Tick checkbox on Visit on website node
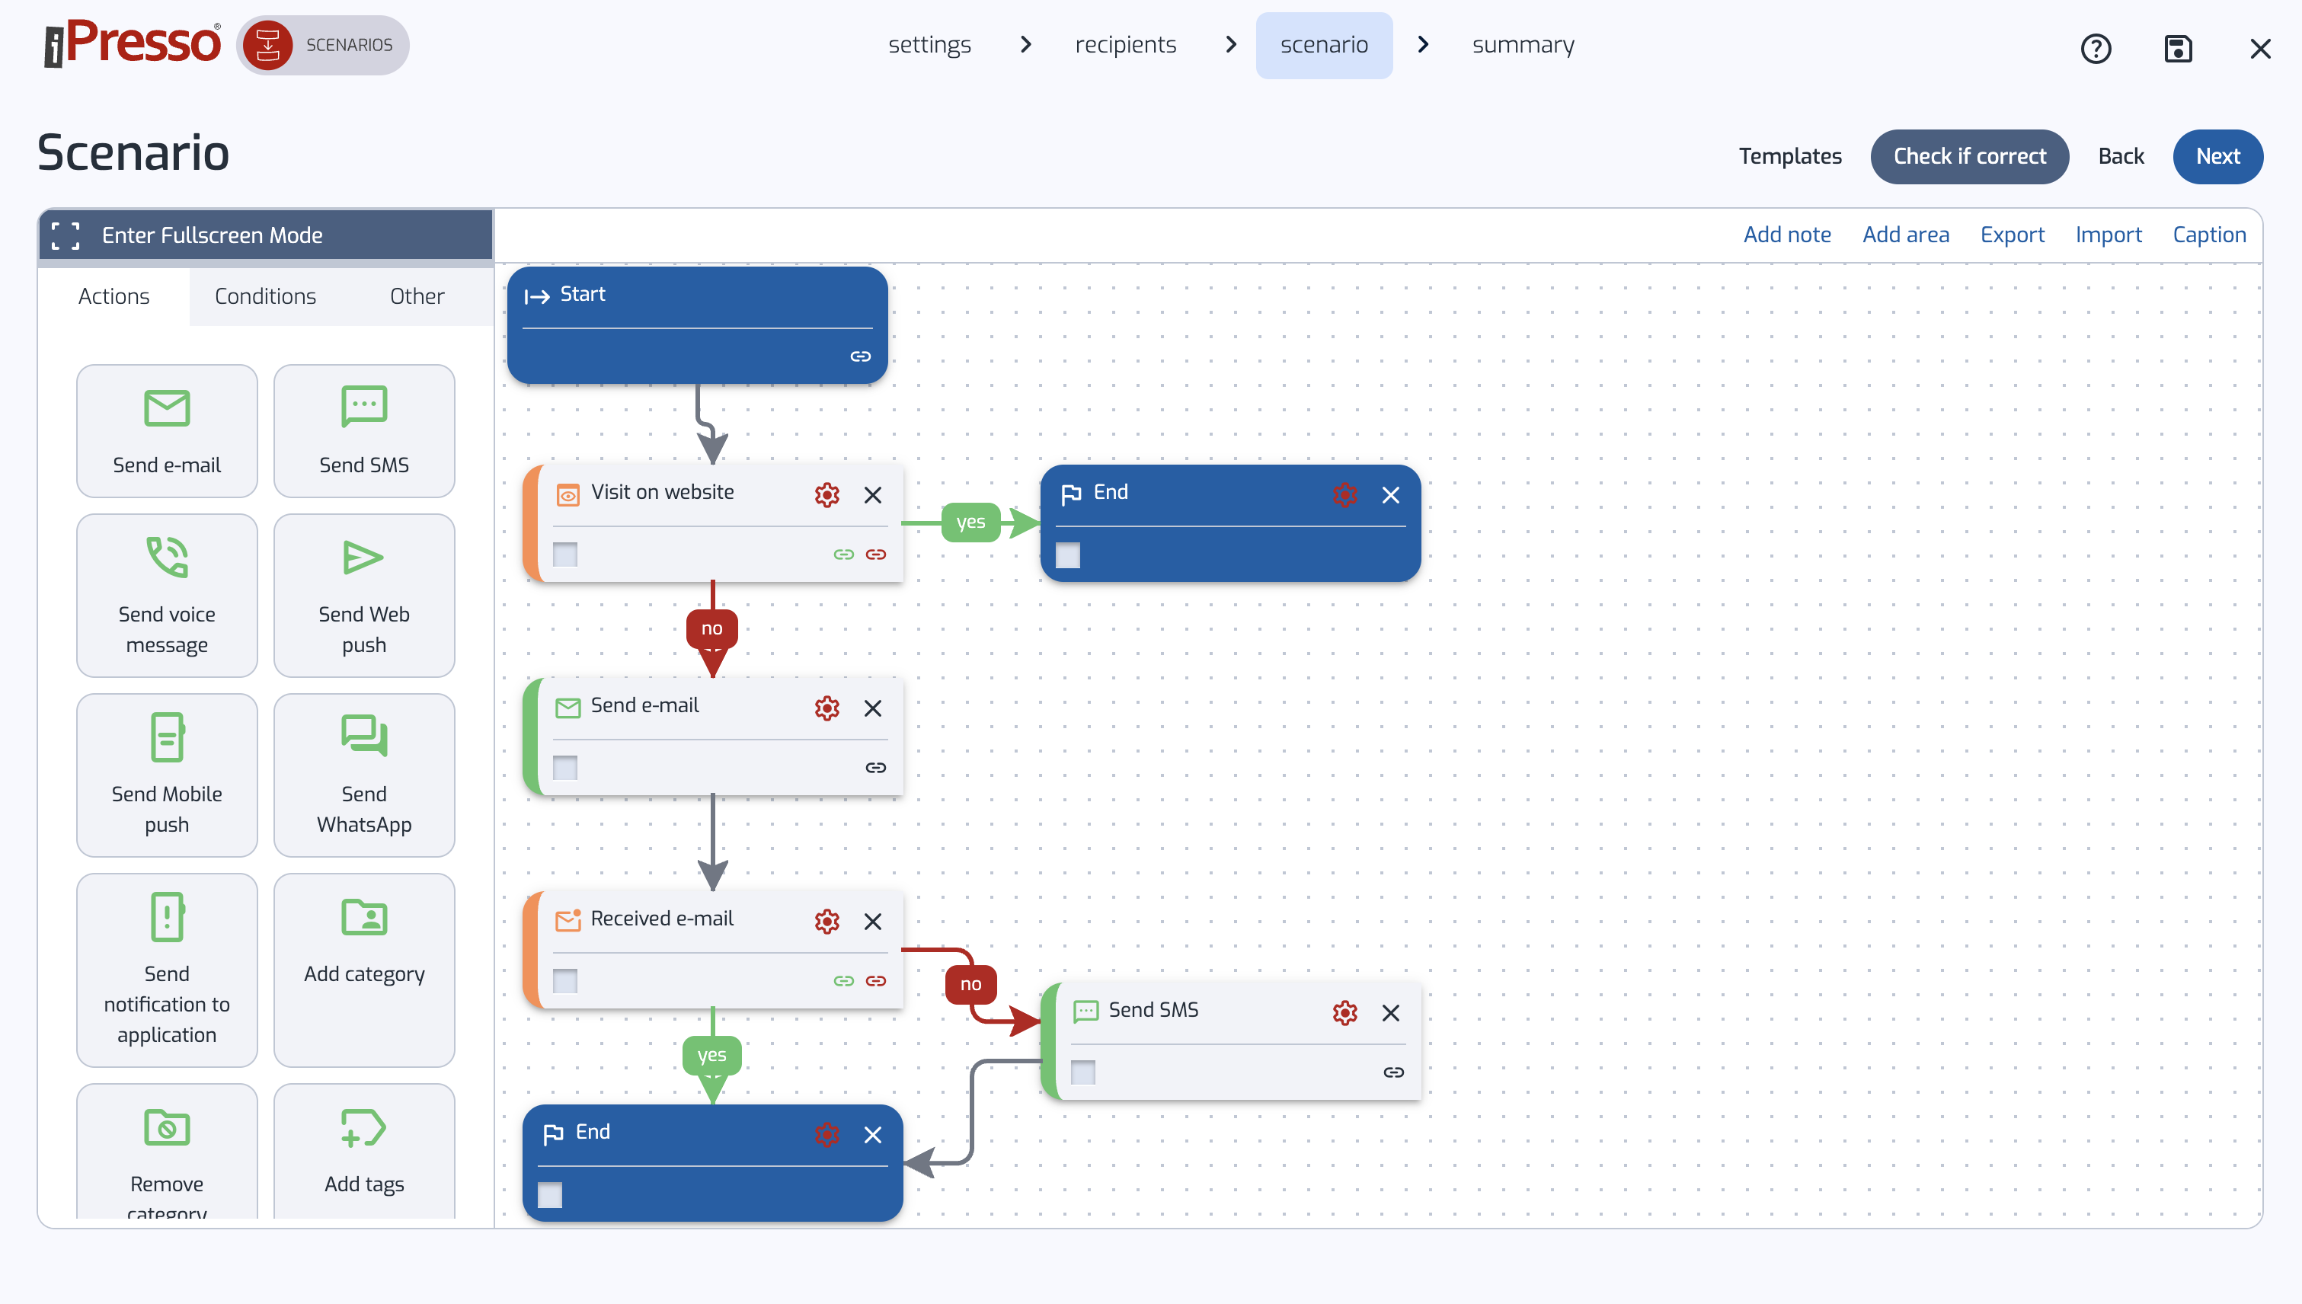Screen dimensions: 2302x1304 click(x=565, y=555)
